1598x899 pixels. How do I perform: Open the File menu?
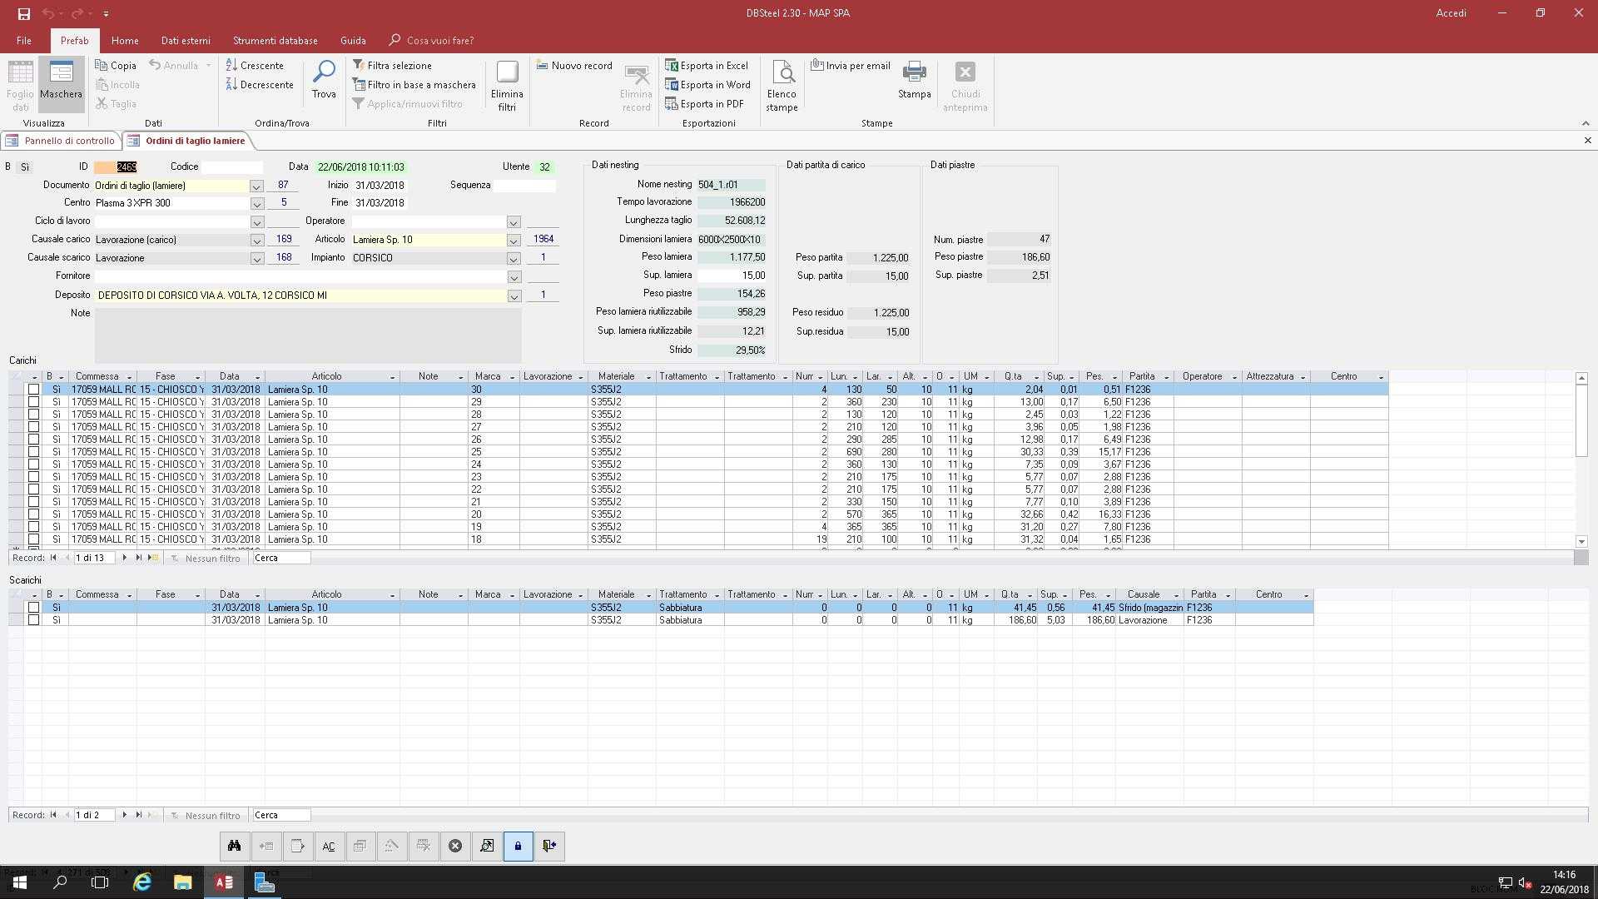tap(24, 40)
